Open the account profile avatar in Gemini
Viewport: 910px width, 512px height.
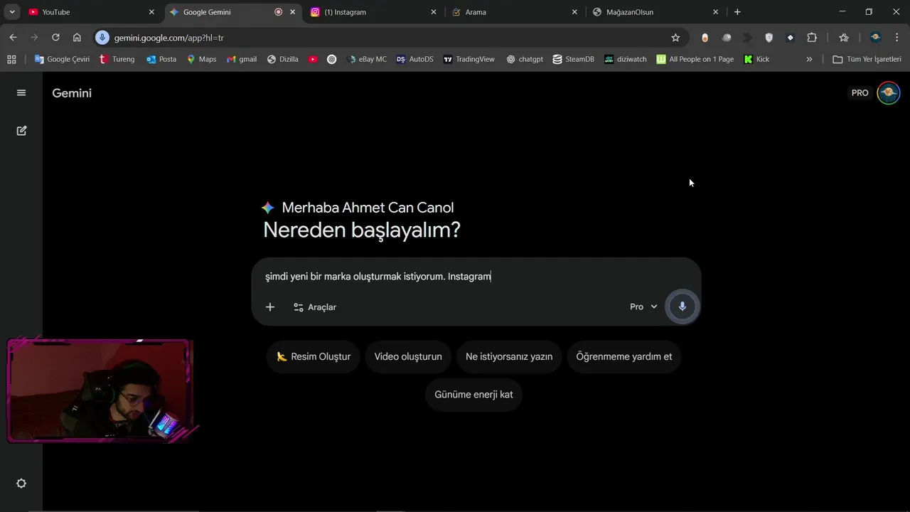click(x=888, y=93)
